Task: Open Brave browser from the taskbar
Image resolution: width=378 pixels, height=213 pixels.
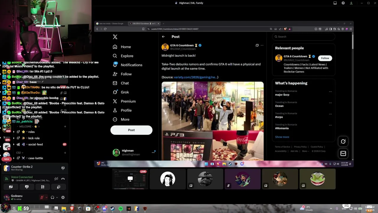Action: [72, 209]
